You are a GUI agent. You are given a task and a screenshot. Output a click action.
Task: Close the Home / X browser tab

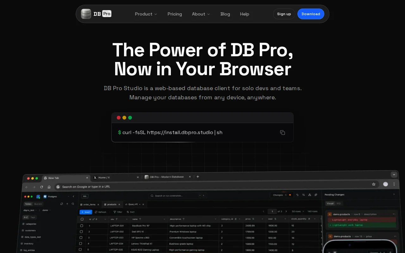point(138,177)
